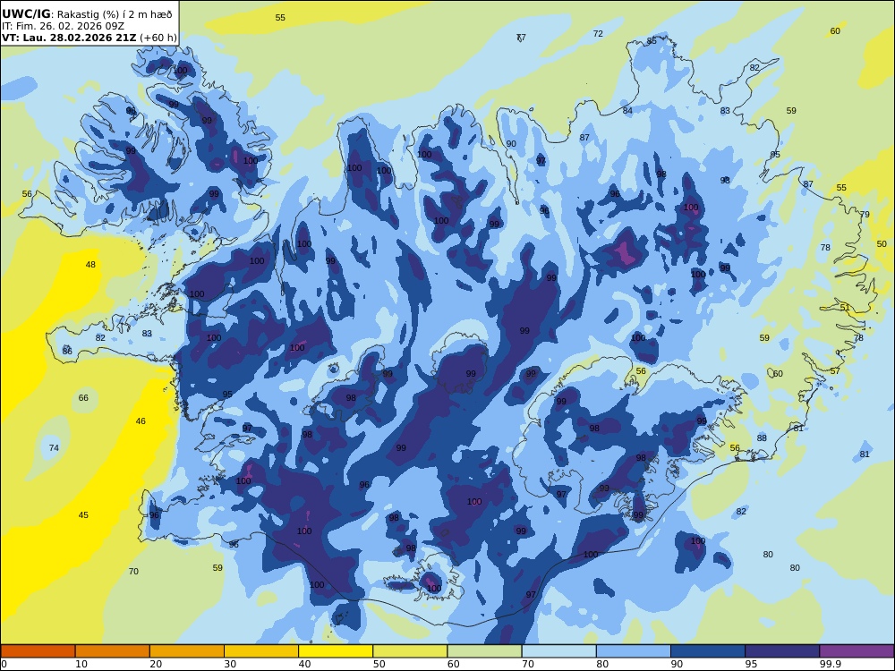Click the 'UWC/IG' title text
The height and width of the screenshot is (671, 895).
[26, 14]
